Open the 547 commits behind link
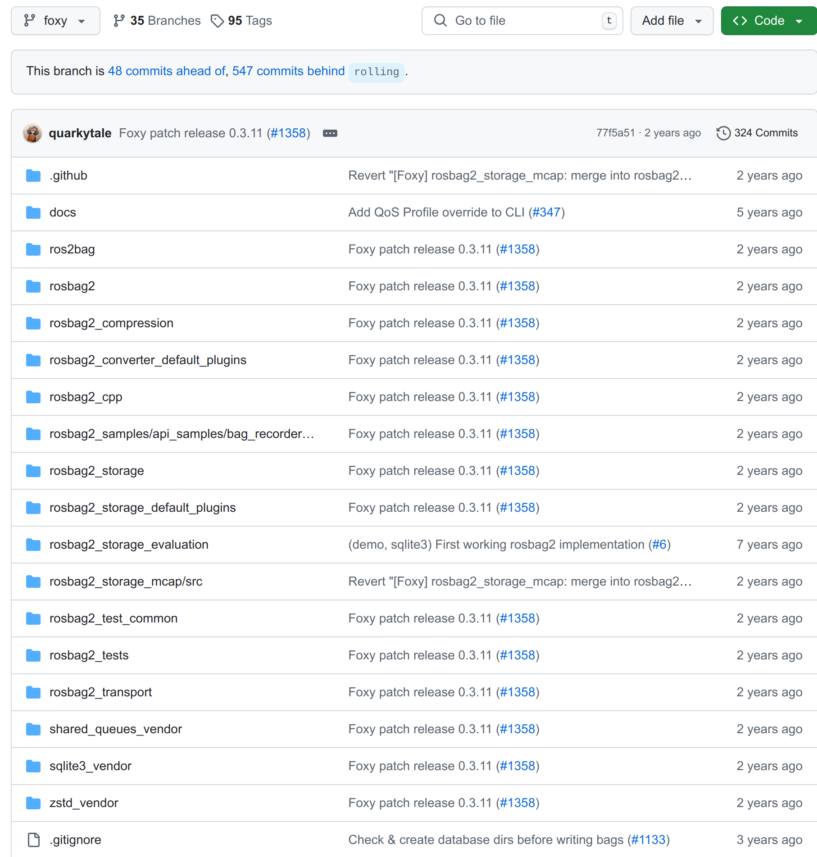The height and width of the screenshot is (857, 817). coord(288,71)
